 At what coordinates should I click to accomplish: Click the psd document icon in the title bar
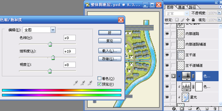[x=87, y=5]
